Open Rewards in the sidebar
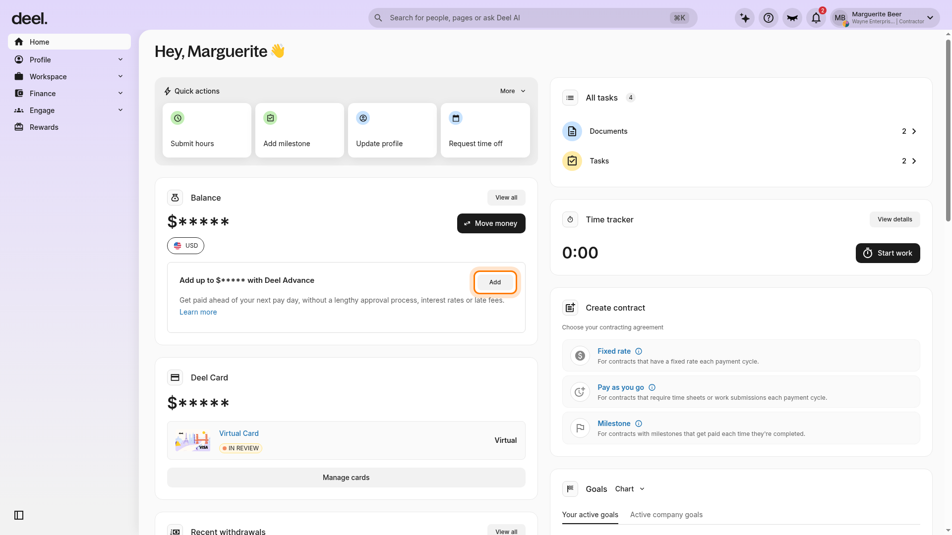Viewport: 952px width, 535px height. [x=69, y=127]
